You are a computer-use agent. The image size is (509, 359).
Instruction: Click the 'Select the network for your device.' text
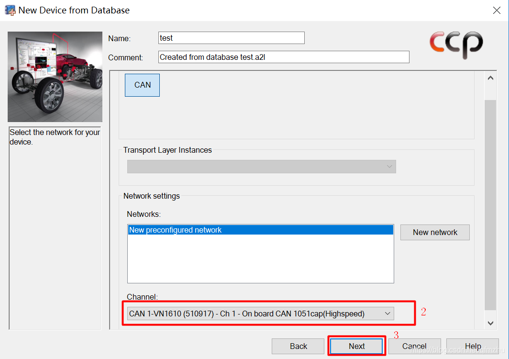[55, 137]
